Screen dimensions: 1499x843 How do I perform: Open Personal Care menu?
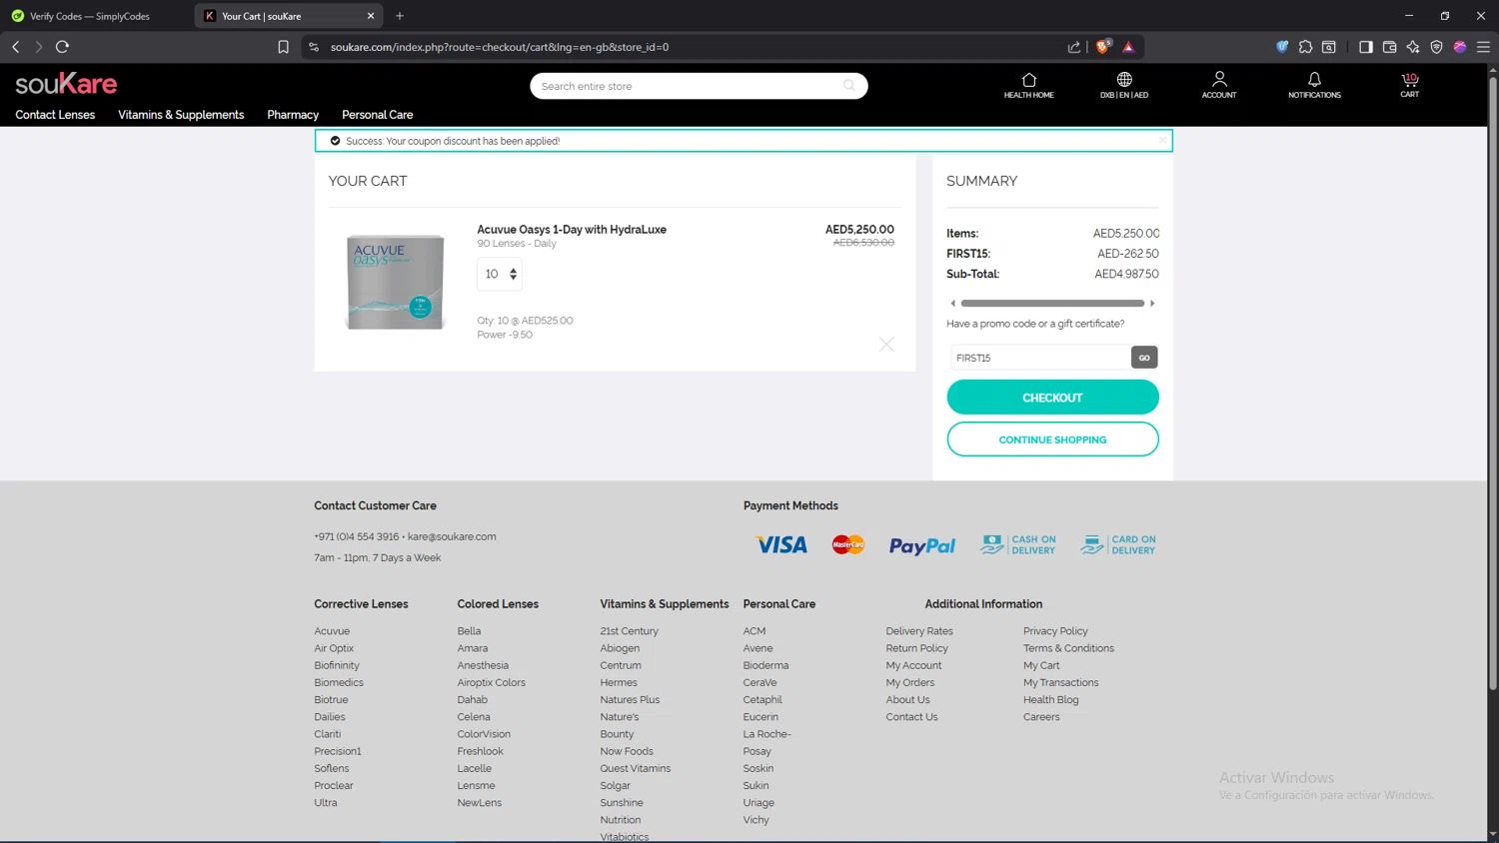[377, 115]
